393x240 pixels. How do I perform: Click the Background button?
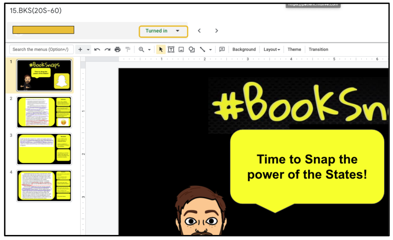[244, 49]
